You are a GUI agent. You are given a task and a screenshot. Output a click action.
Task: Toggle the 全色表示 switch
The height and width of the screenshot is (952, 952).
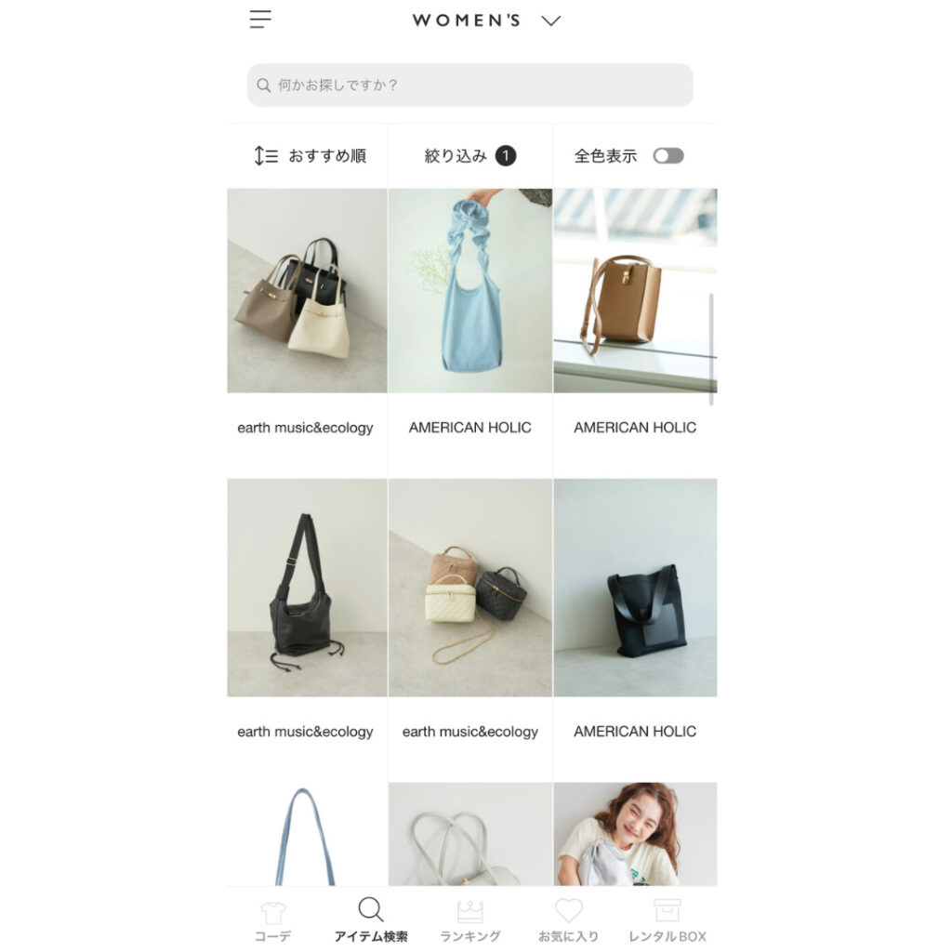(668, 156)
